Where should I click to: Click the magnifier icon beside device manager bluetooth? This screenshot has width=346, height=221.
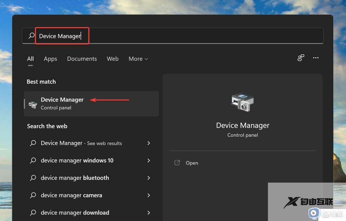(x=33, y=178)
